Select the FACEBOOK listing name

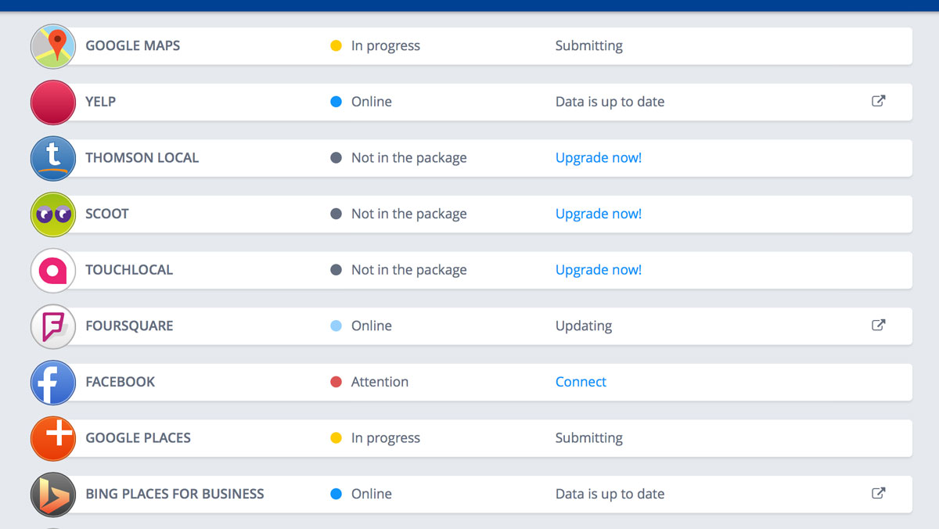[121, 382]
